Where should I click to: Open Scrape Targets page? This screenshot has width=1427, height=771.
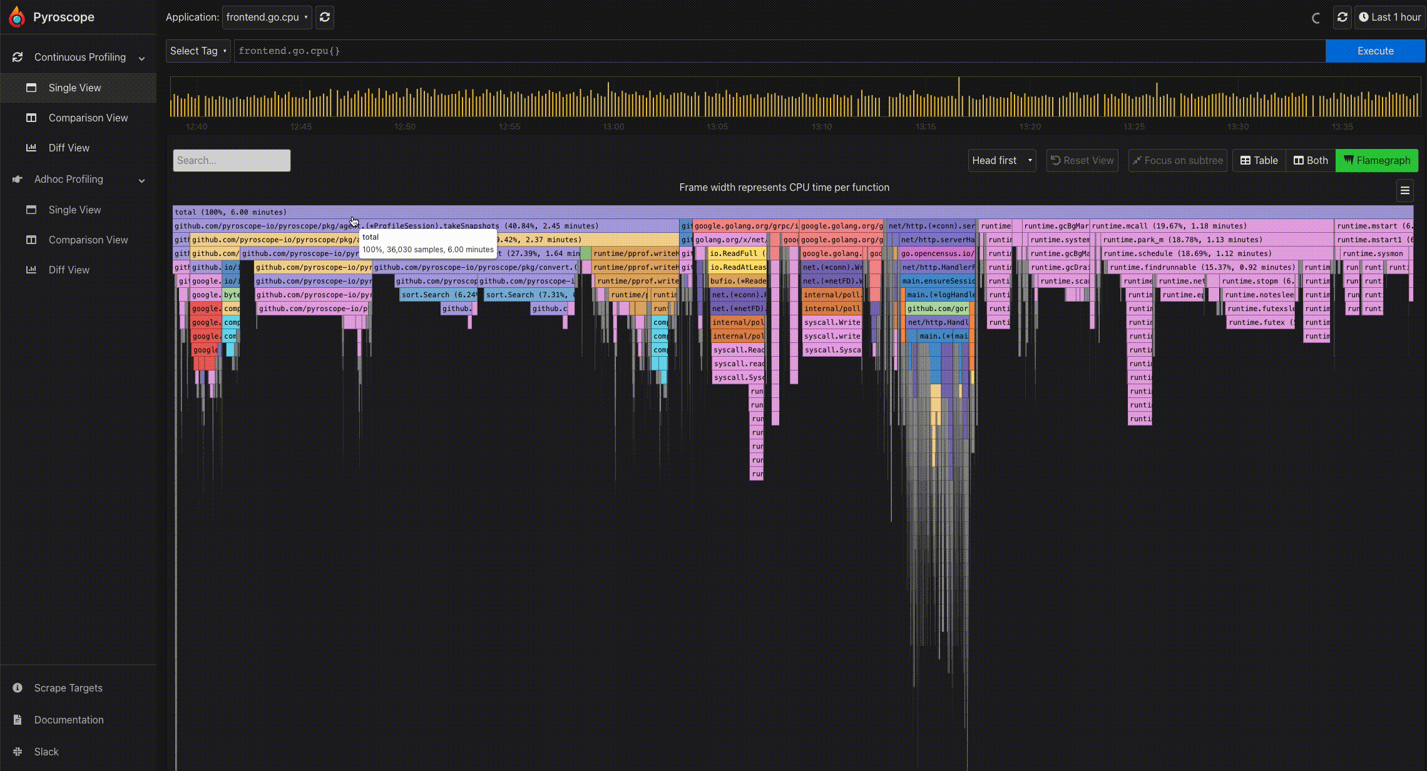click(68, 688)
